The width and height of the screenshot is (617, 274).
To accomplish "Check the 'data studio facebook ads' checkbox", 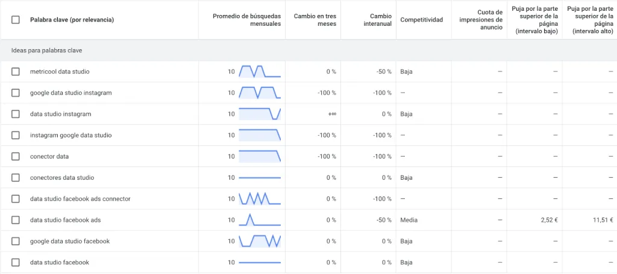I will [x=15, y=220].
